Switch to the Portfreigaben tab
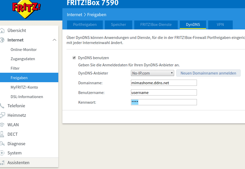245x169 pixels. (x=85, y=25)
